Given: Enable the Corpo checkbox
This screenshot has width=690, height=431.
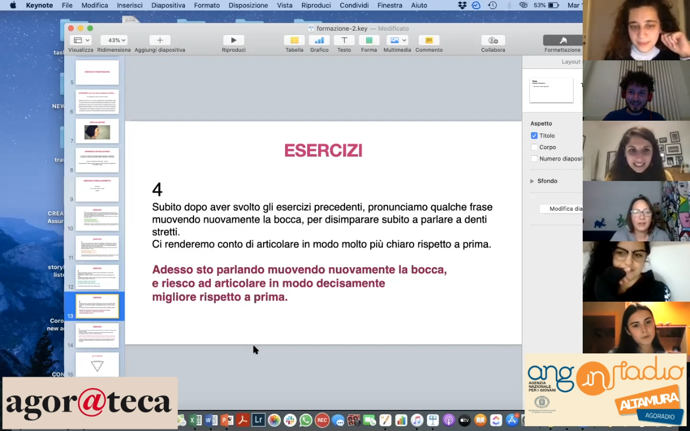Looking at the screenshot, I should coord(534,147).
